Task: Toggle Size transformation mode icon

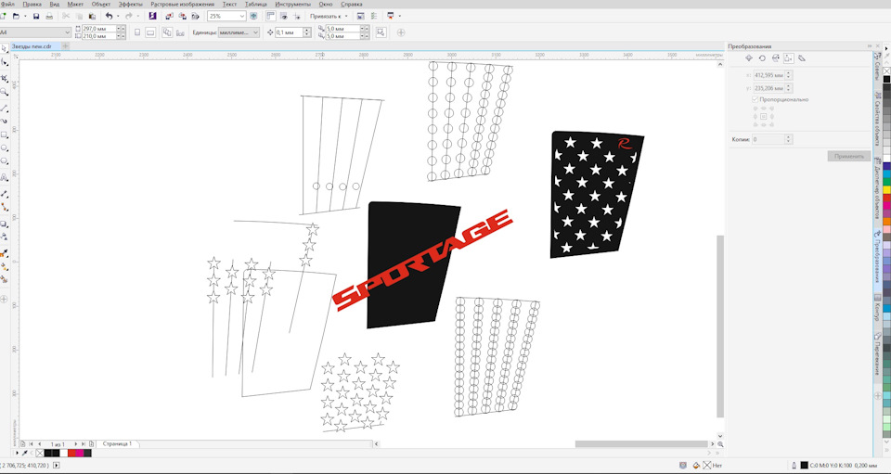Action: coord(789,58)
